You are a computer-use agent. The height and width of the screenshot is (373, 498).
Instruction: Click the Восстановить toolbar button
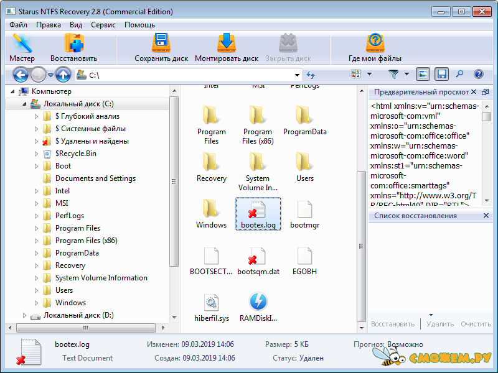click(73, 48)
